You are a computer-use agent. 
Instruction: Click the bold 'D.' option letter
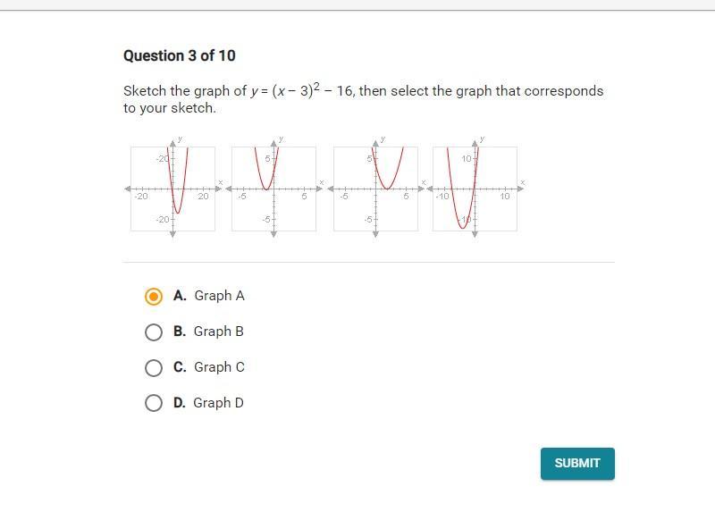click(x=180, y=403)
